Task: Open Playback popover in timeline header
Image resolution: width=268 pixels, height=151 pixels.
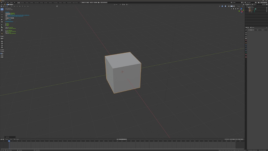Action: pos(7,139)
